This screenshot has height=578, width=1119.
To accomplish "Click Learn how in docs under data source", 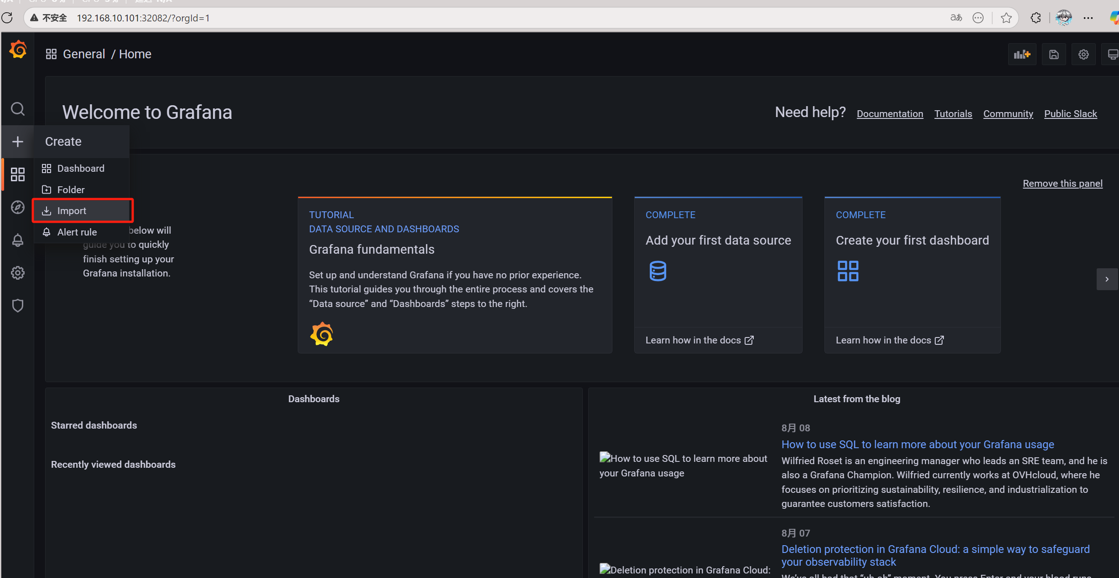I will coord(699,340).
